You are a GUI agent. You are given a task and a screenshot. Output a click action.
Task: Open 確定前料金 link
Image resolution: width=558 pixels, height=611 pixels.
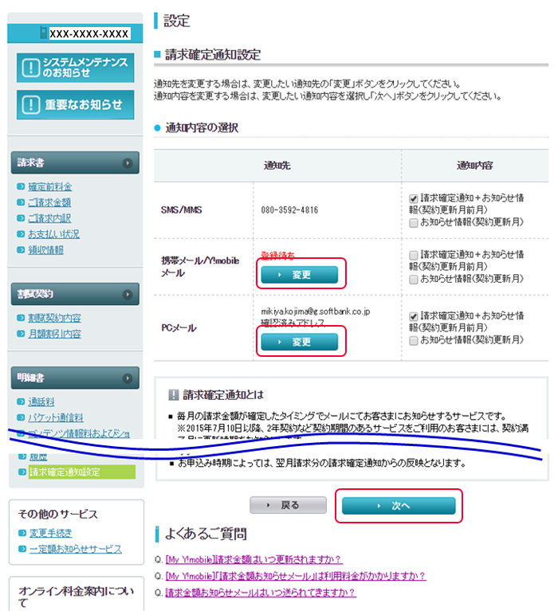point(50,186)
